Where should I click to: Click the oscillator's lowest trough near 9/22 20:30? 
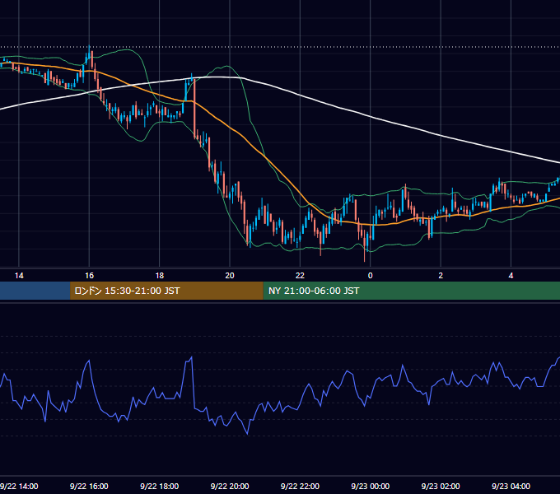coord(248,433)
